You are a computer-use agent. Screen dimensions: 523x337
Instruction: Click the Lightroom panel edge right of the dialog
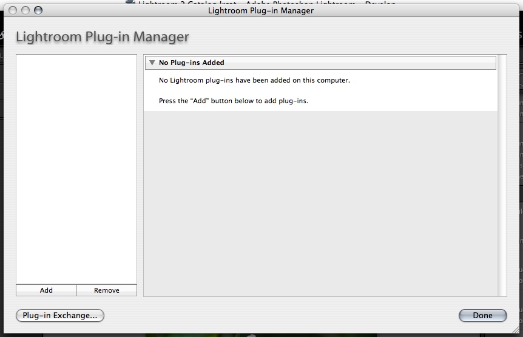pyautogui.click(x=521, y=152)
